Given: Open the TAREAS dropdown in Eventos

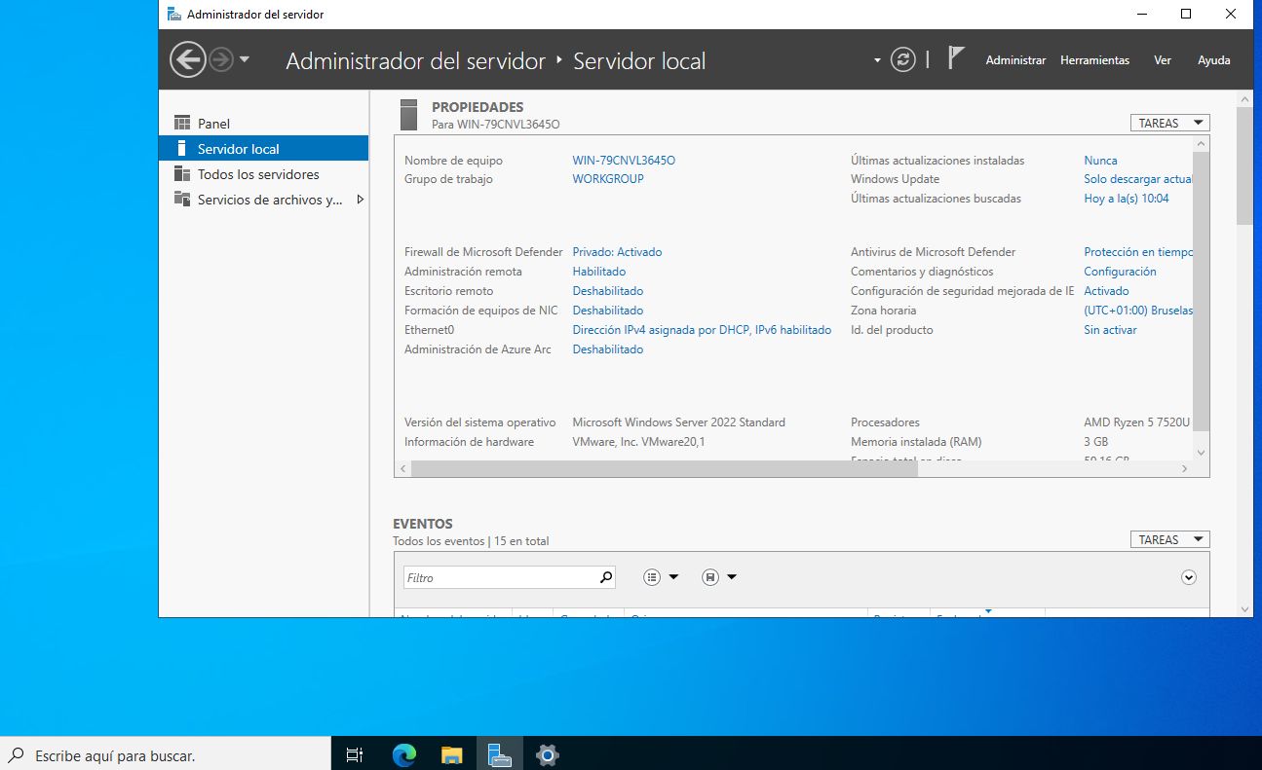Looking at the screenshot, I should [x=1170, y=539].
